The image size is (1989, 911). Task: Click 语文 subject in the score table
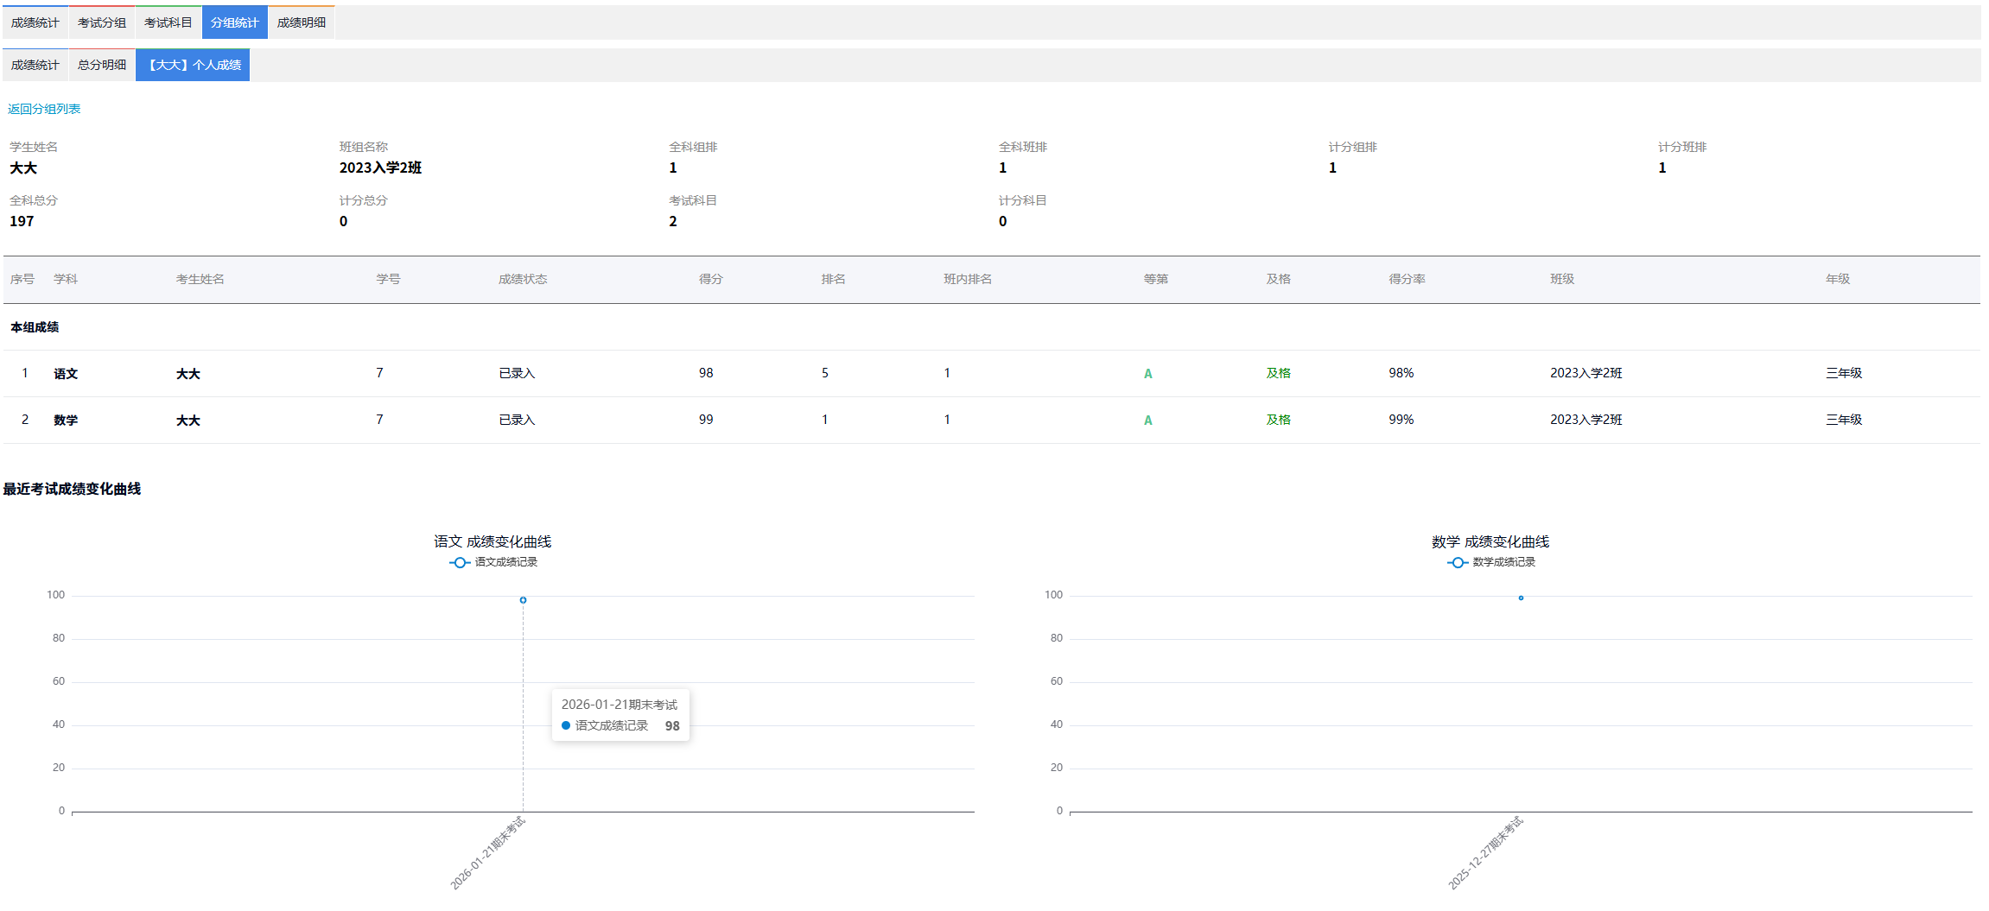[x=66, y=374]
